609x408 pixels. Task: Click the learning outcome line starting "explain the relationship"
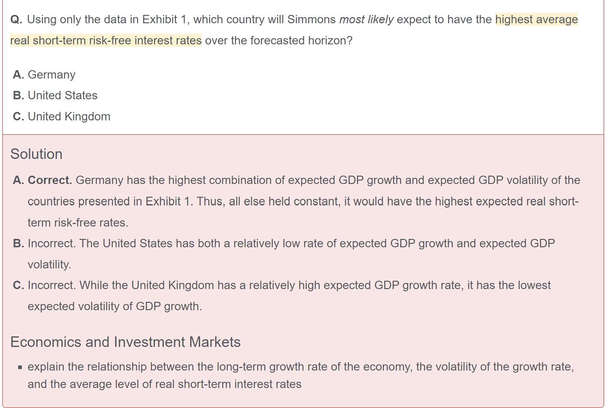pos(300,367)
